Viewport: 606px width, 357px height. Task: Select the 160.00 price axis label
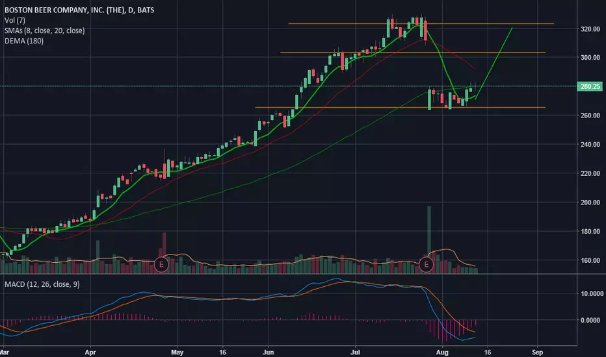coord(590,260)
